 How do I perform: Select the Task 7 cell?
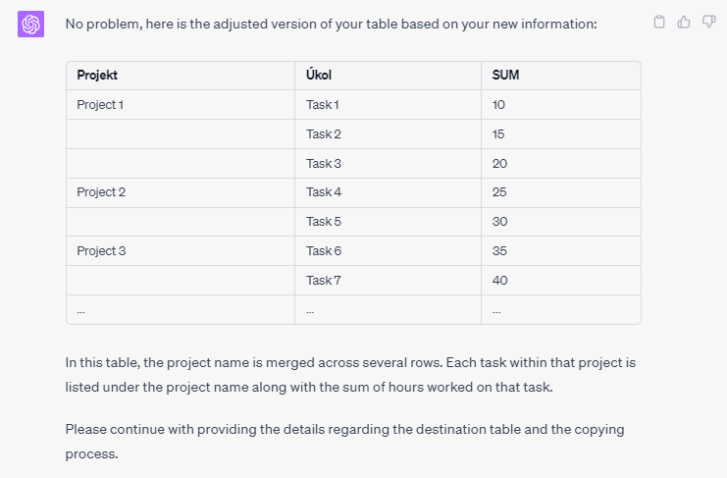(x=389, y=281)
